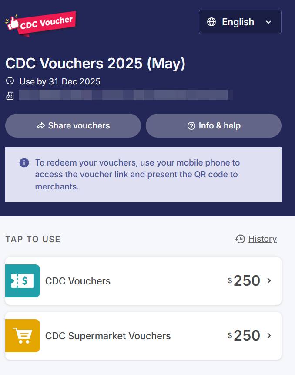This screenshot has width=295, height=375.
Task: Open Supermarket Vouchers using right chevron
Action: tap(269, 336)
